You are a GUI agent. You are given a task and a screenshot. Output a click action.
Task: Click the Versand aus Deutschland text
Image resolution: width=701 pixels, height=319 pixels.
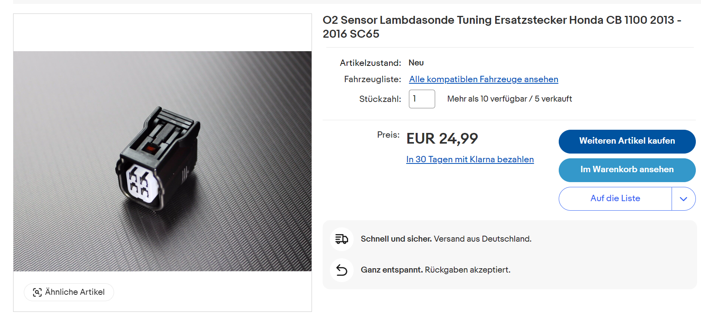[482, 239]
